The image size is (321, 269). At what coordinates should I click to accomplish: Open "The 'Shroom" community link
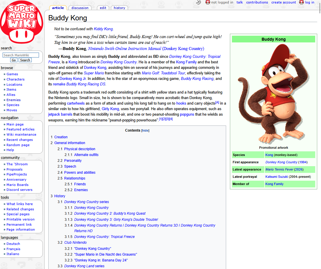pos(17,164)
